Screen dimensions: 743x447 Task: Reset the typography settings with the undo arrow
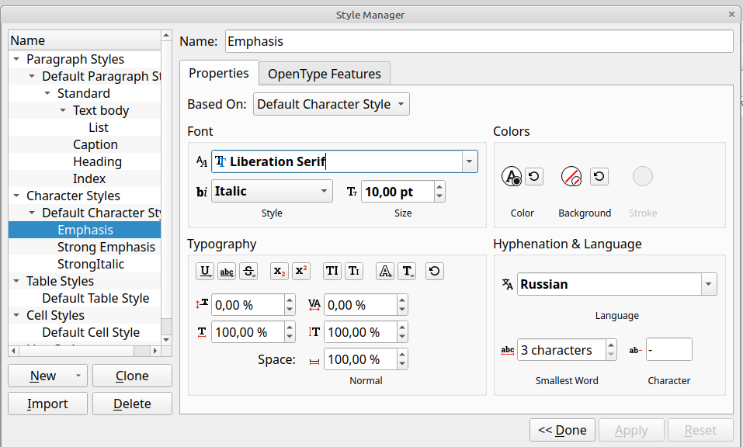tap(435, 271)
